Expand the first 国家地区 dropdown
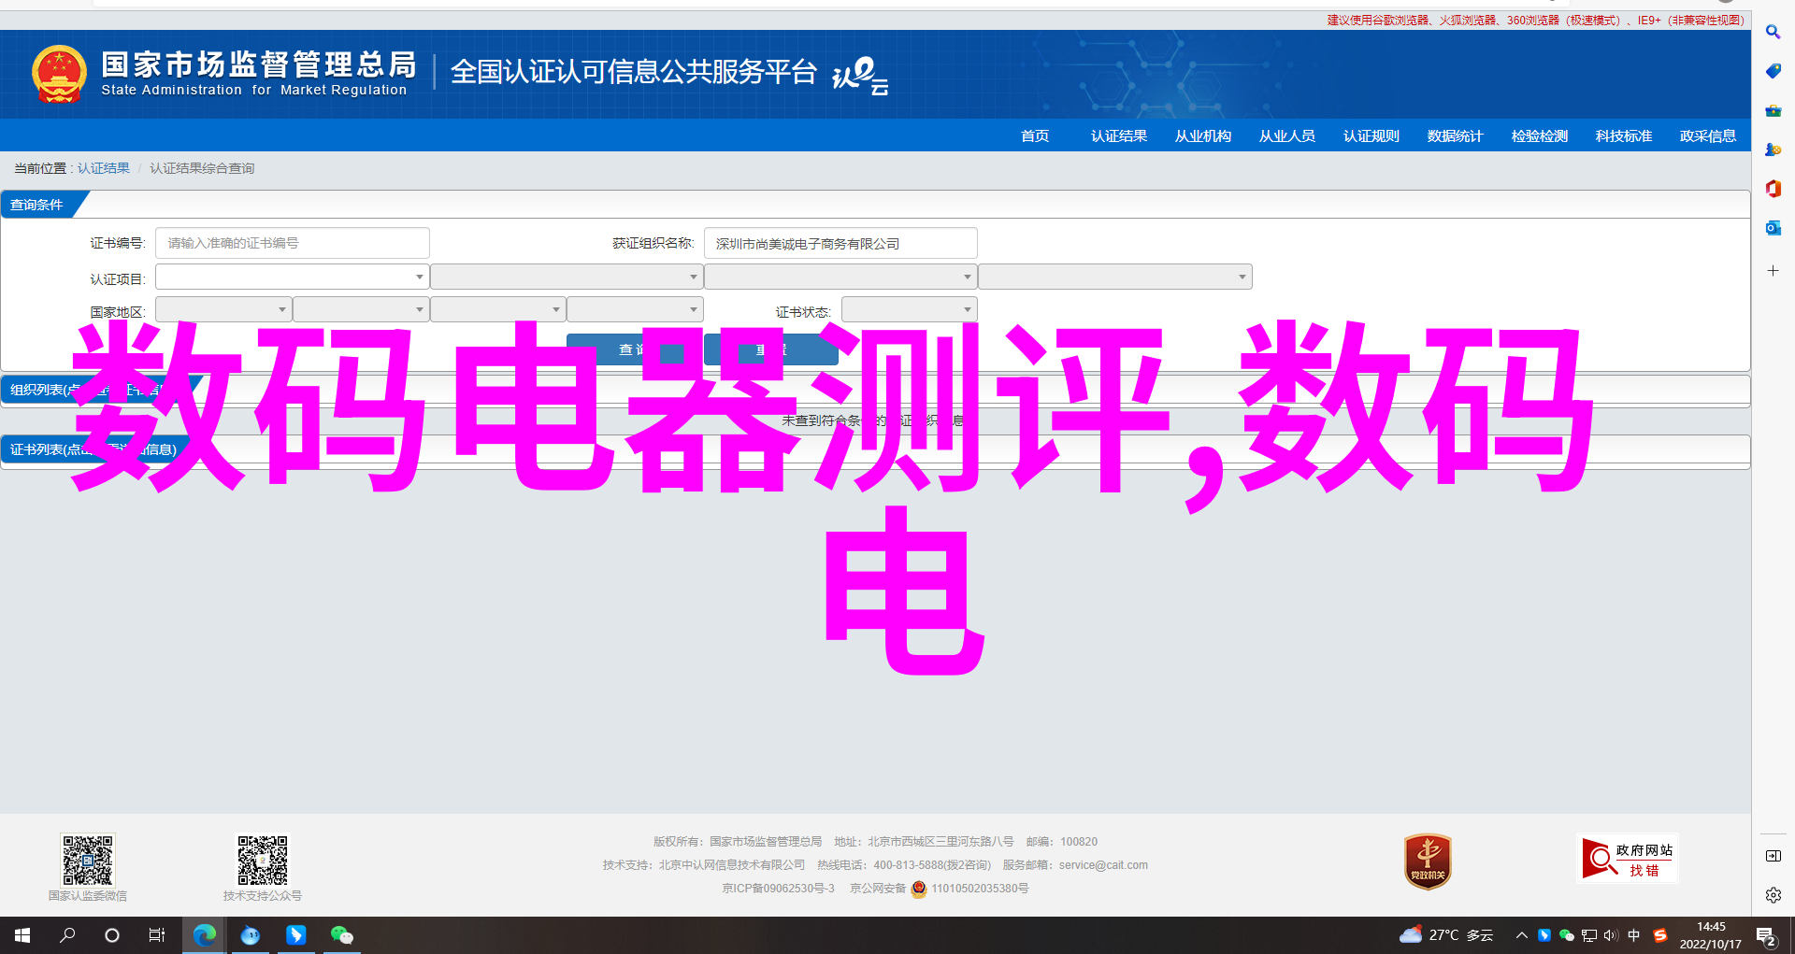1795x954 pixels. [x=224, y=309]
